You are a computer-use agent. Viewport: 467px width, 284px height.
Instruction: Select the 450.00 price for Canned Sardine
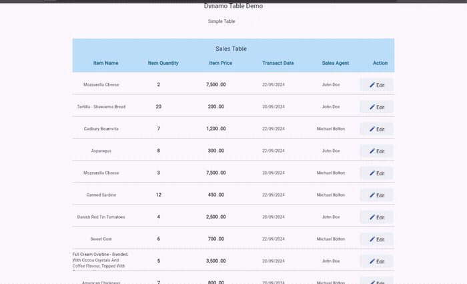pos(216,195)
